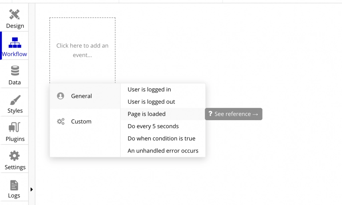The height and width of the screenshot is (205, 342).
Task: Click the General category user icon
Action: point(60,96)
